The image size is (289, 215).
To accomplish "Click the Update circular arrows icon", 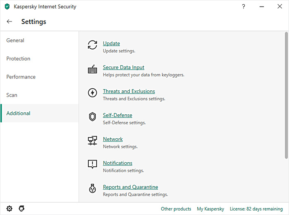I will [92, 45].
